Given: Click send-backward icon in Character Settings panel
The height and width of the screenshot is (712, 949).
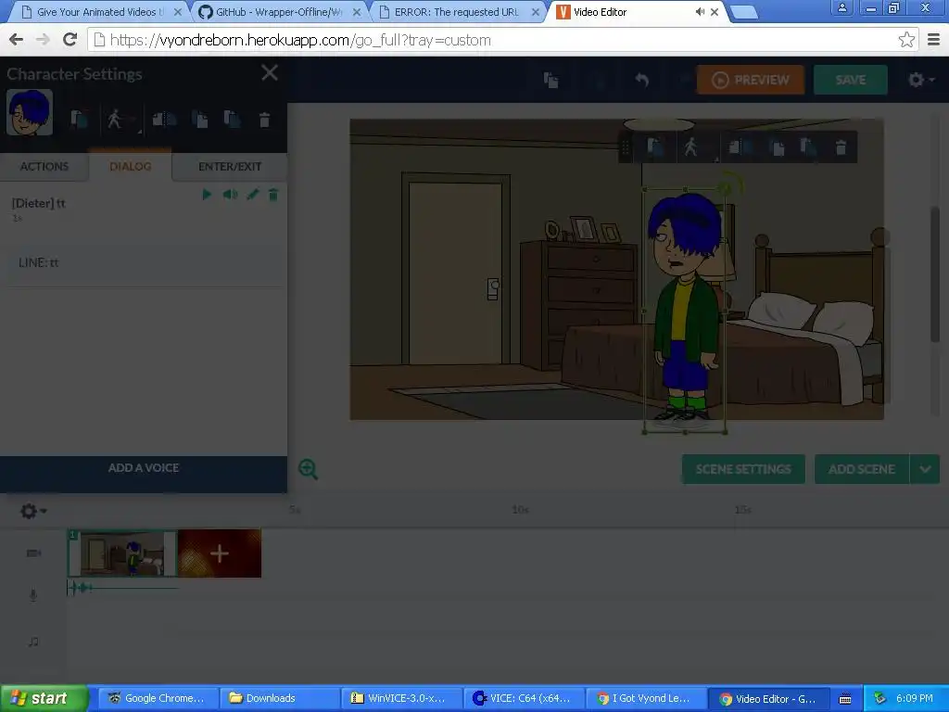Looking at the screenshot, I should [x=232, y=119].
